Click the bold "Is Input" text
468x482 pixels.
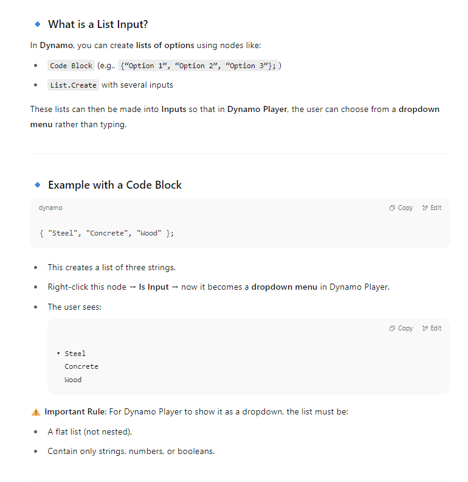(154, 287)
